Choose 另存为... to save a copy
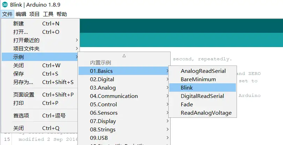Screen dimensions: 283x145 click(23, 82)
